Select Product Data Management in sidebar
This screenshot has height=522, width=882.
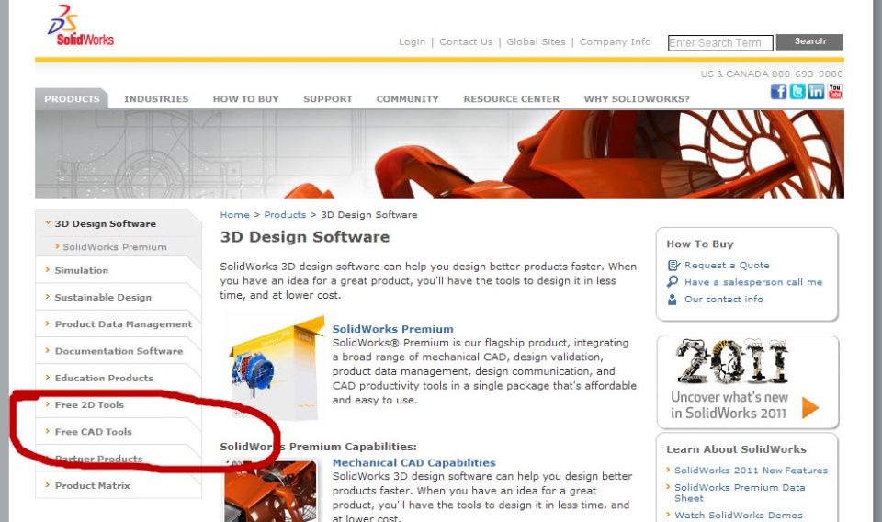[123, 324]
